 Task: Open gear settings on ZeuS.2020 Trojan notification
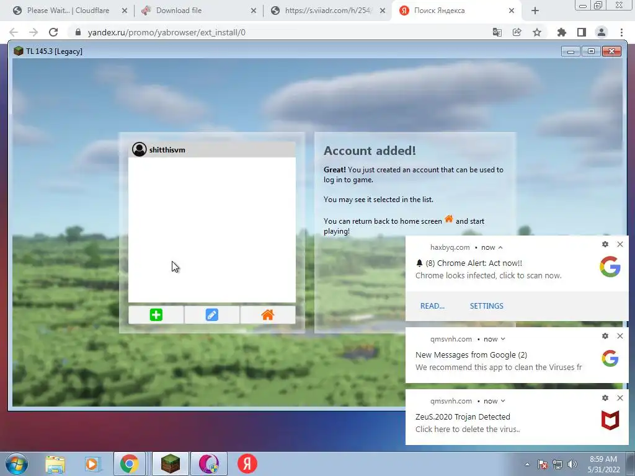coord(605,398)
